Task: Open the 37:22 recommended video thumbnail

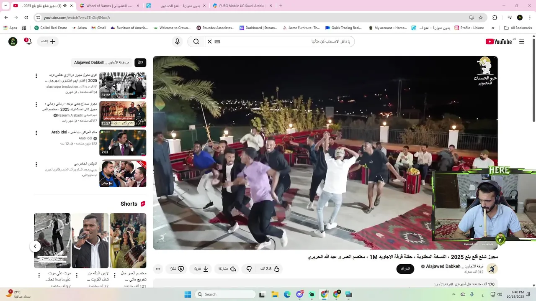Action: click(123, 85)
